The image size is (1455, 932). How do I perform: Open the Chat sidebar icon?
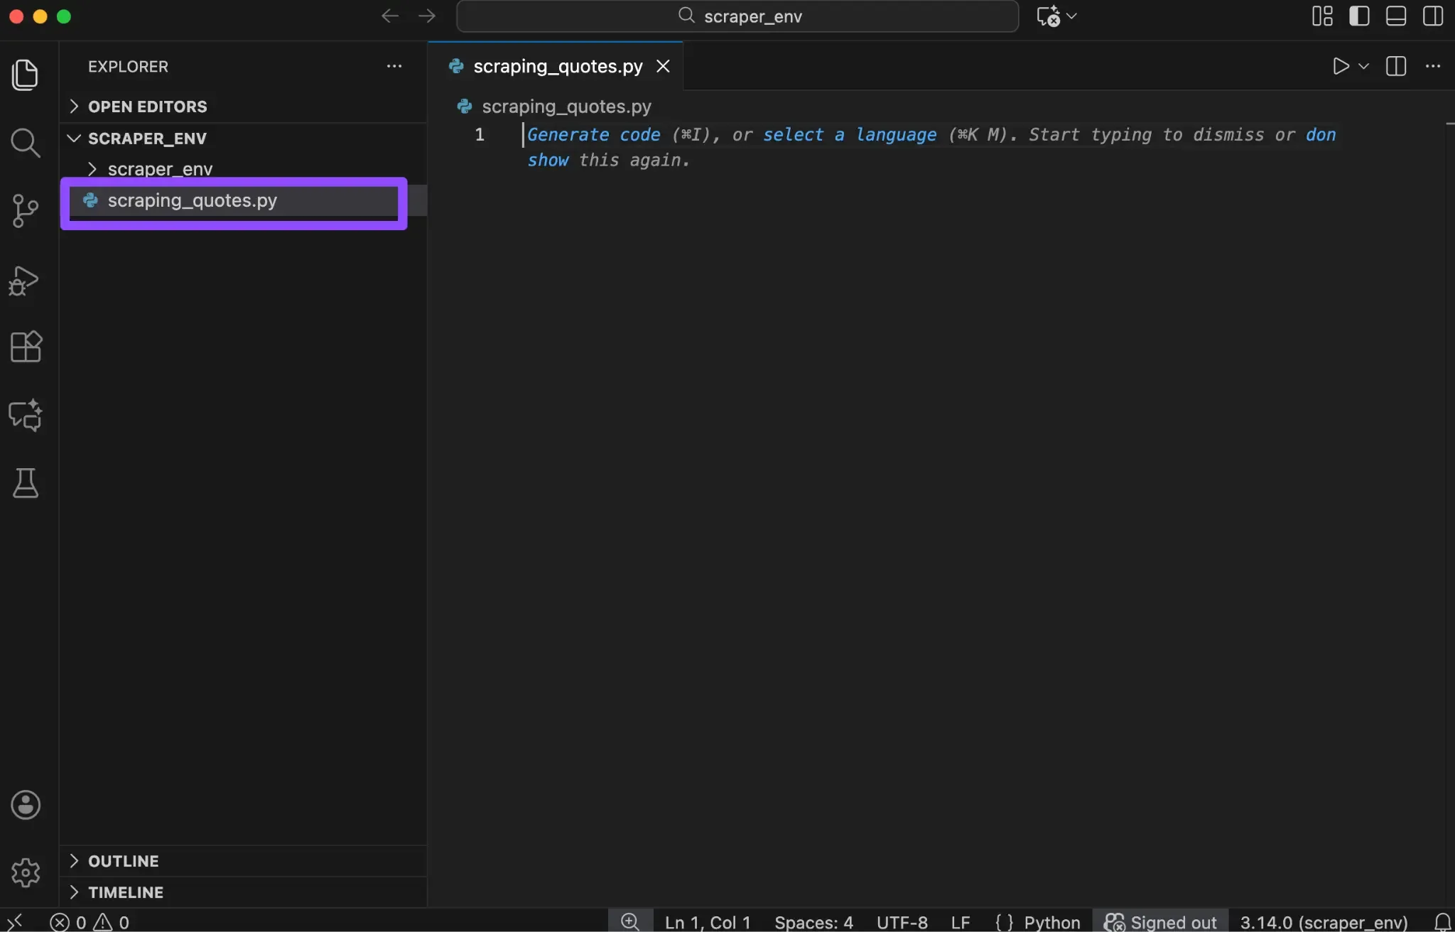click(26, 415)
